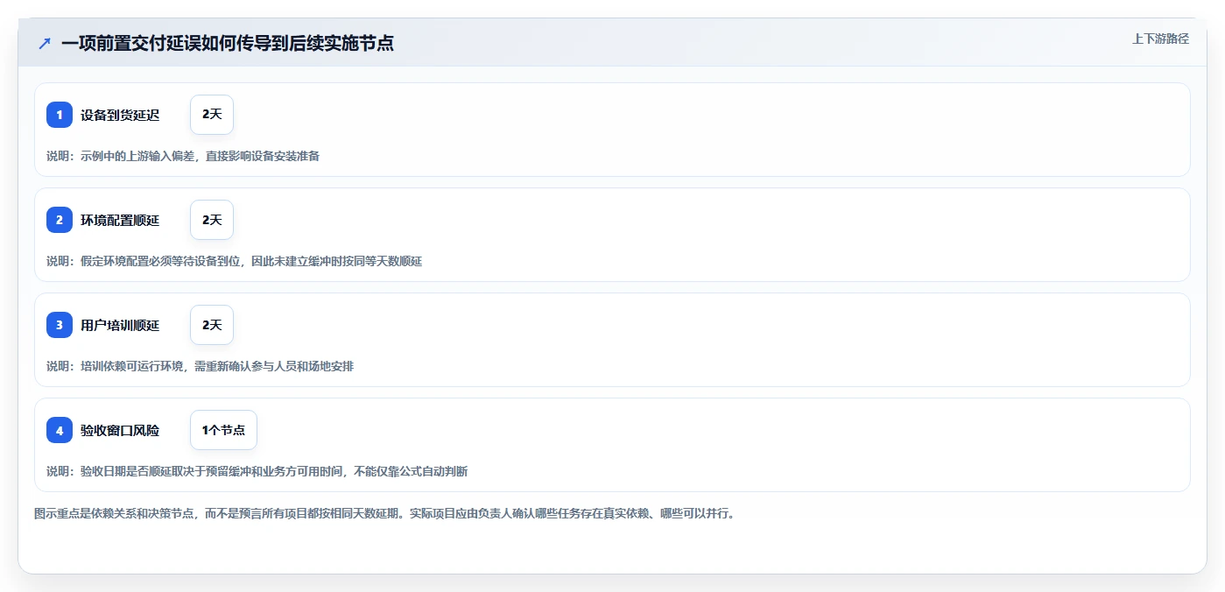Screen dimensions: 1225x592
Task: Click the title 一项前置交付延误如何传导到后续实施节点
Action: [228, 43]
